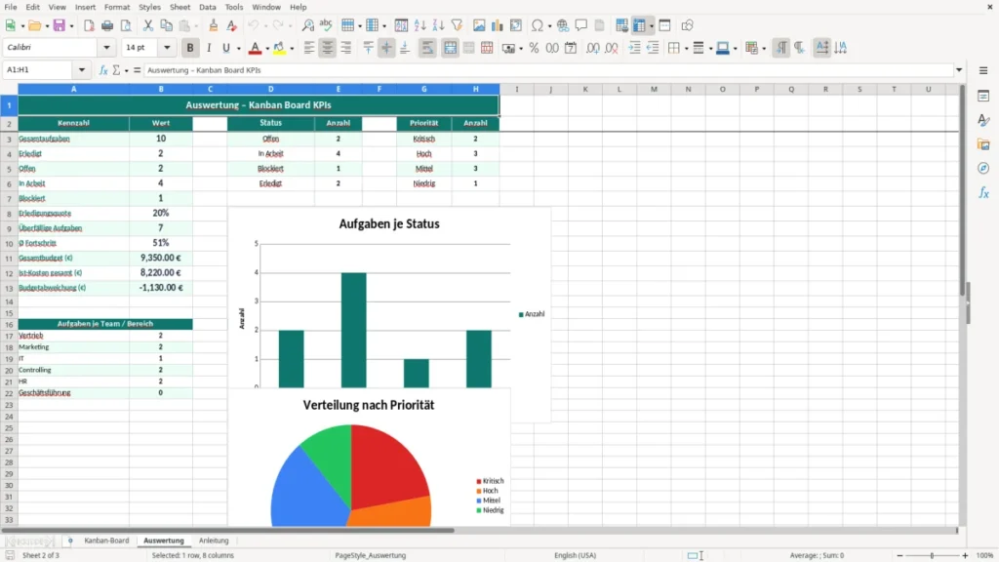999x562 pixels.
Task: Click the zoom out minus button
Action: click(x=899, y=555)
